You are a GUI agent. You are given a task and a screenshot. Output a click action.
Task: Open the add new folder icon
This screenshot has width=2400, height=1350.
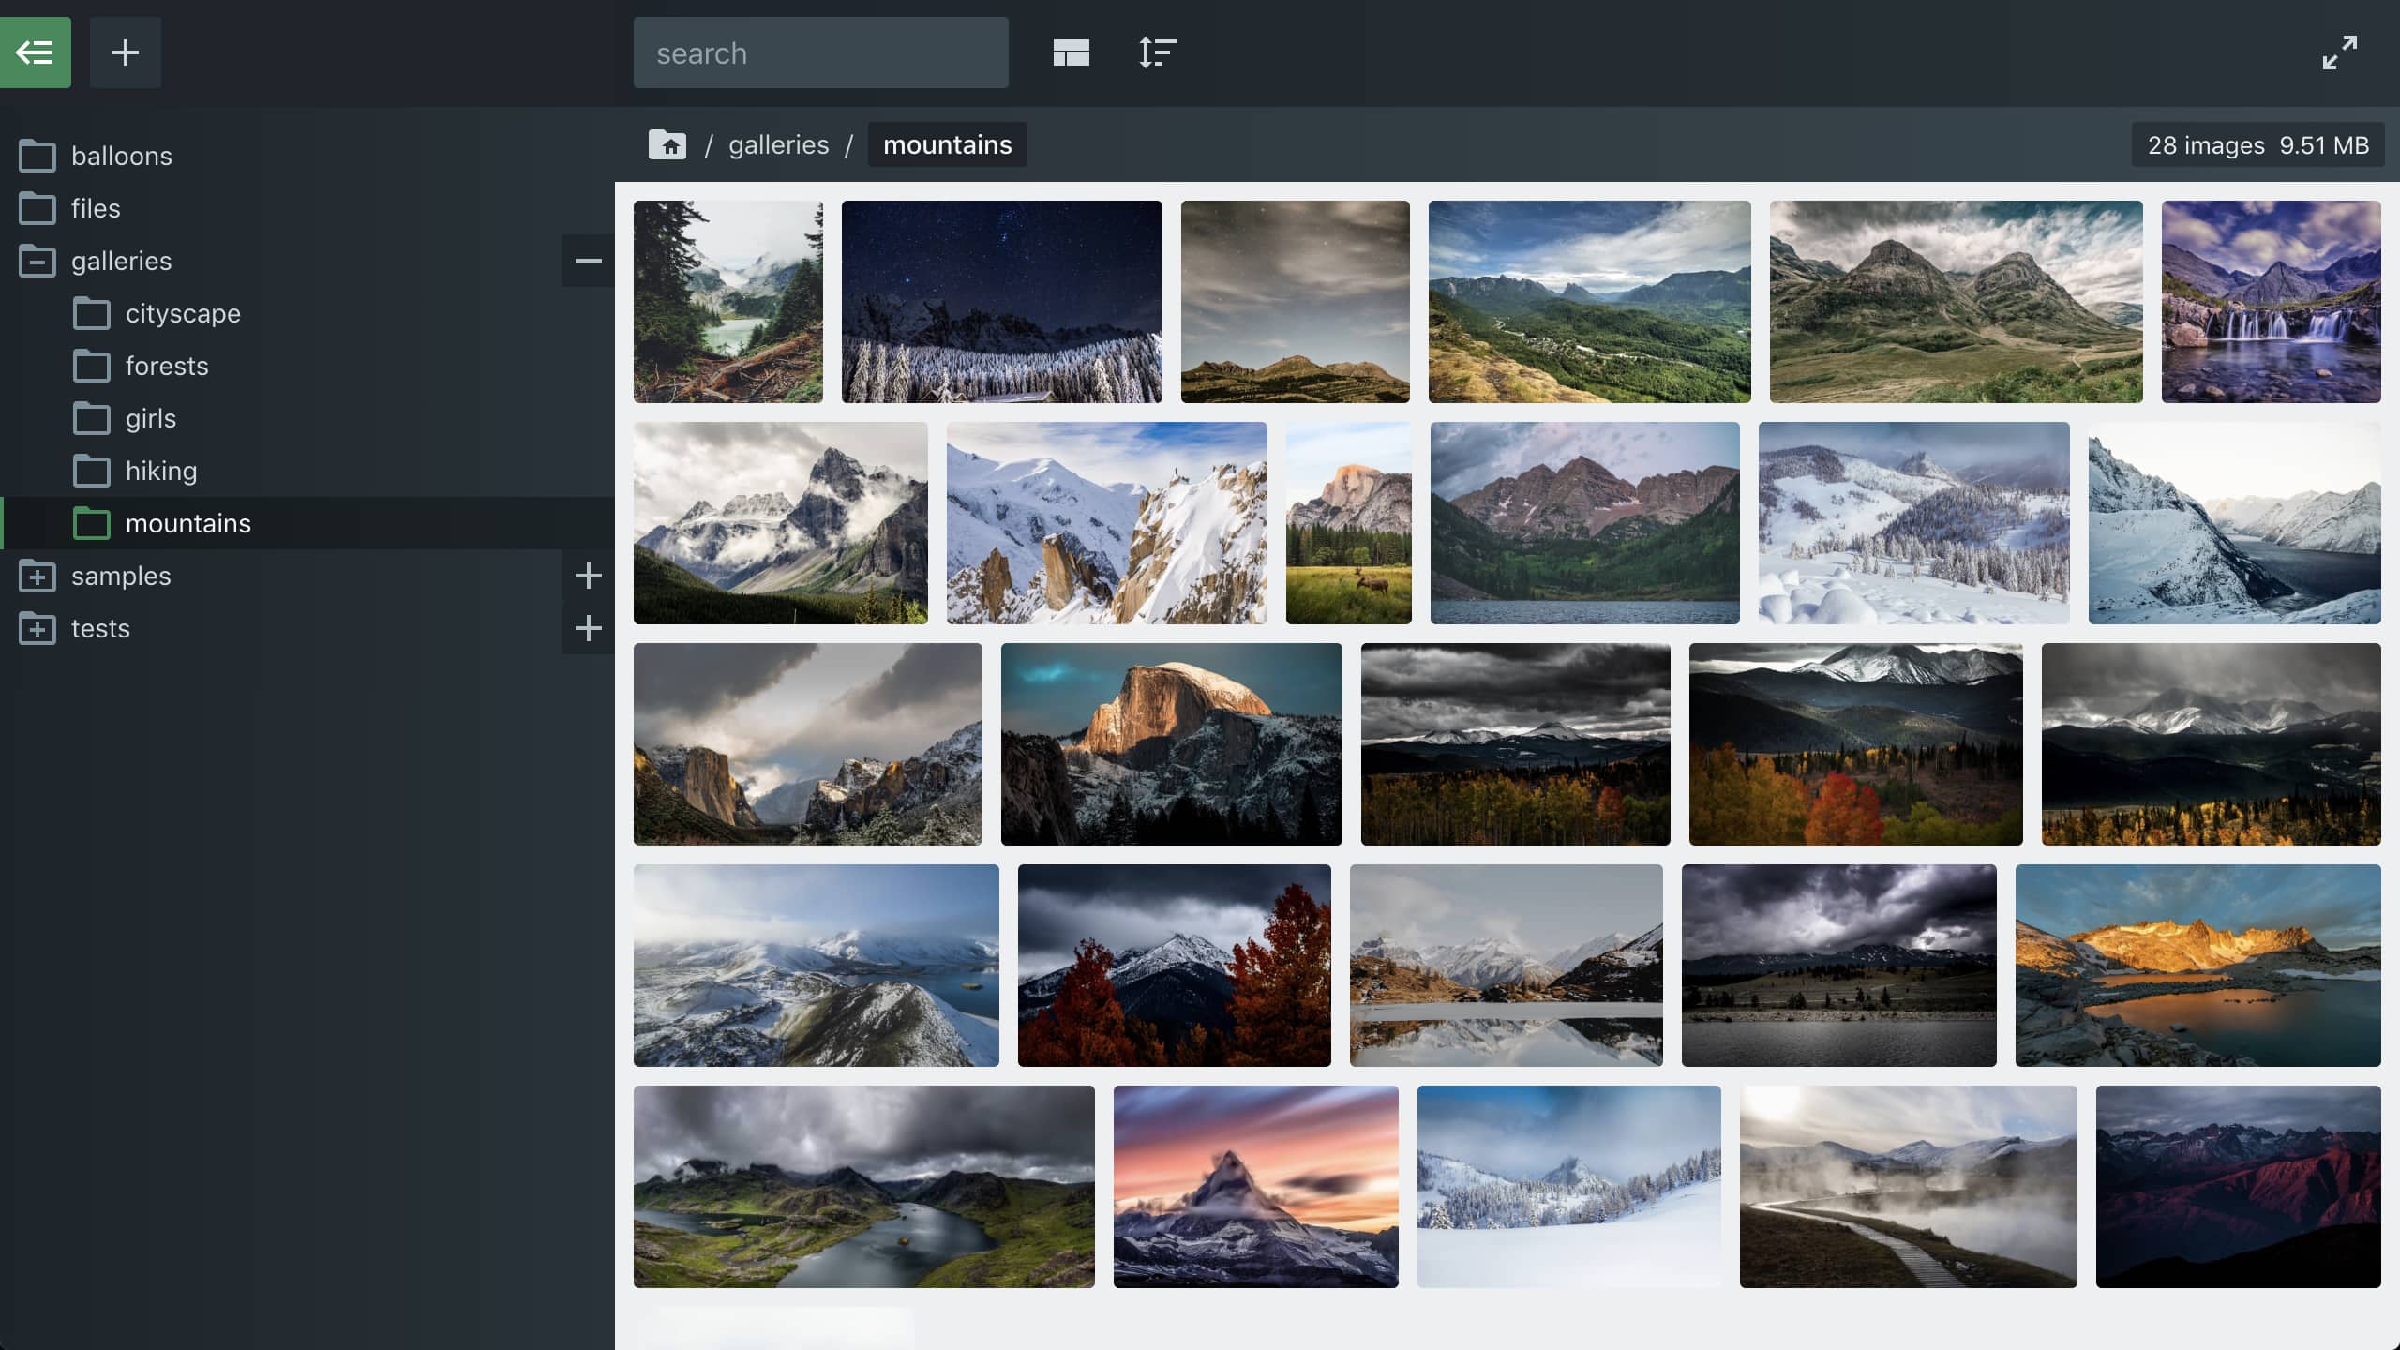[126, 52]
